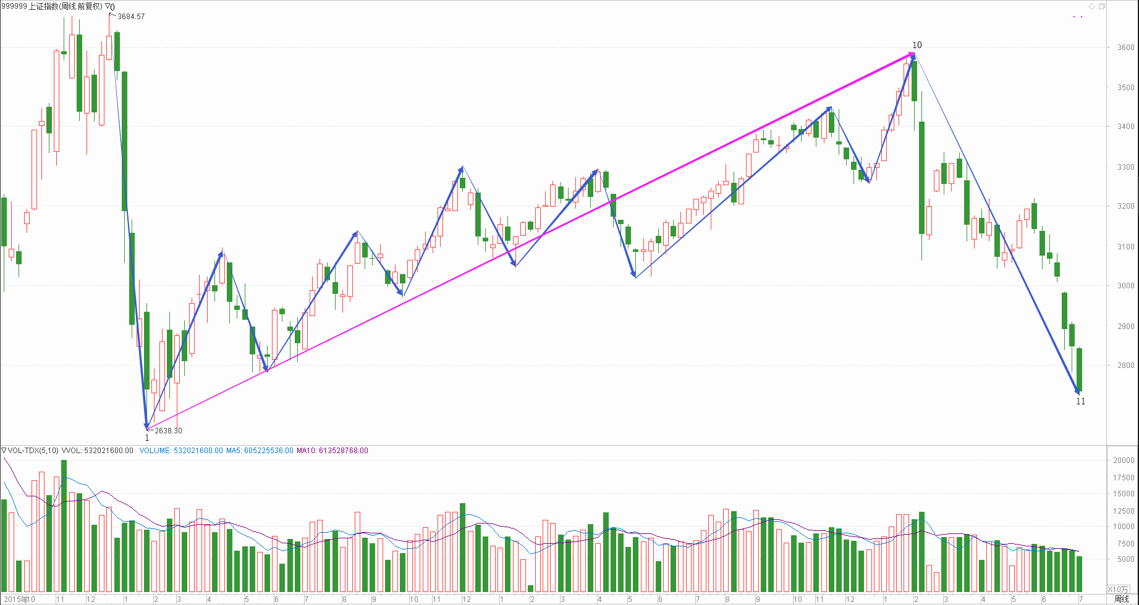Expand the VOL-TDX indicator triangle menu
1139x605 pixels.
pos(4,451)
